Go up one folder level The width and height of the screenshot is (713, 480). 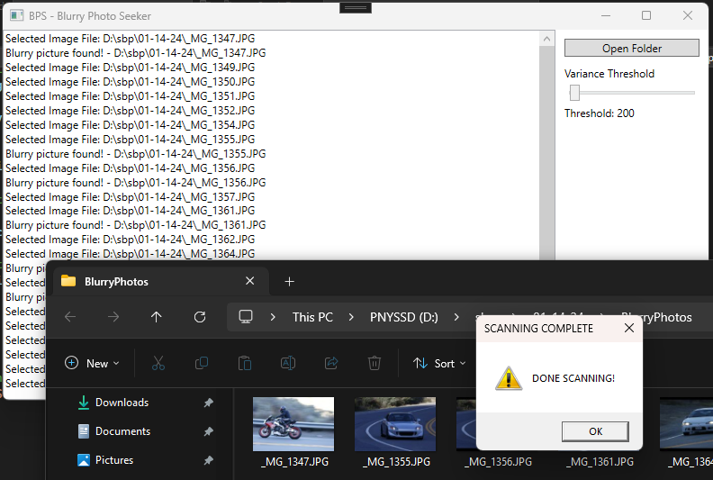tap(157, 317)
